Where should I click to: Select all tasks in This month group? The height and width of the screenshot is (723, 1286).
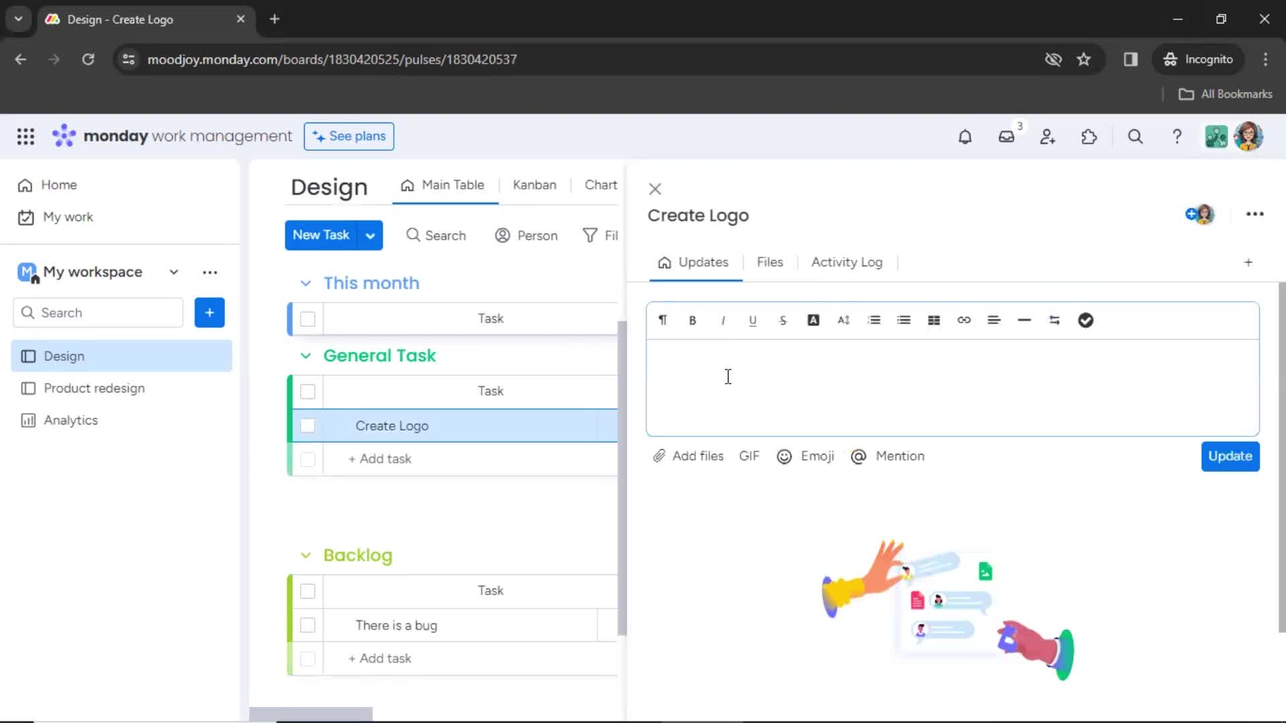(307, 319)
